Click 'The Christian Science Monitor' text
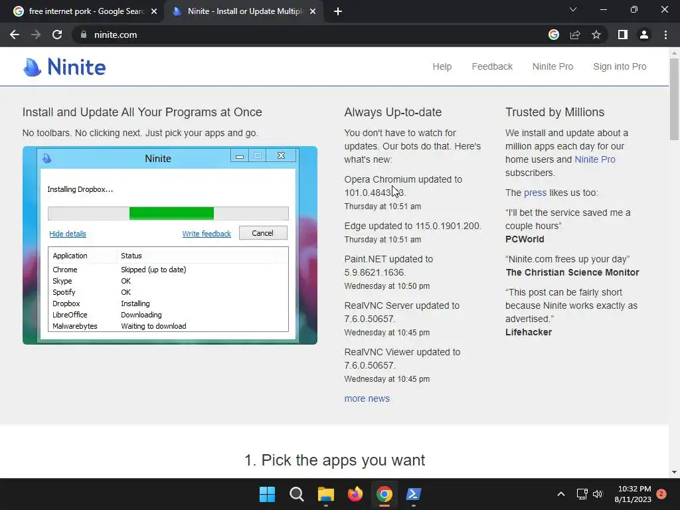Viewport: 680px width, 510px height. pyautogui.click(x=572, y=272)
